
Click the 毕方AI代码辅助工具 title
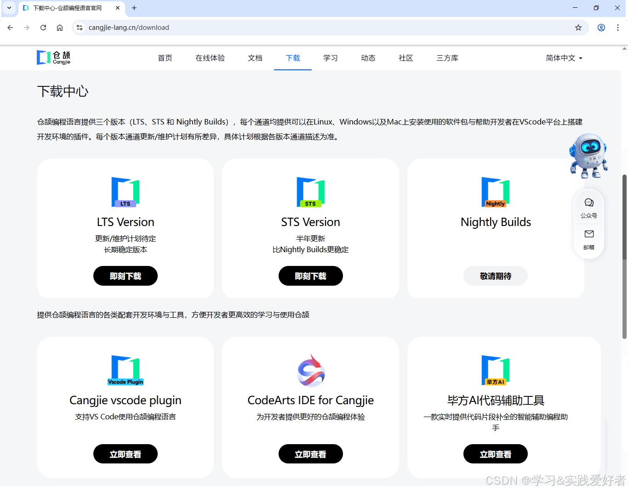coord(496,401)
